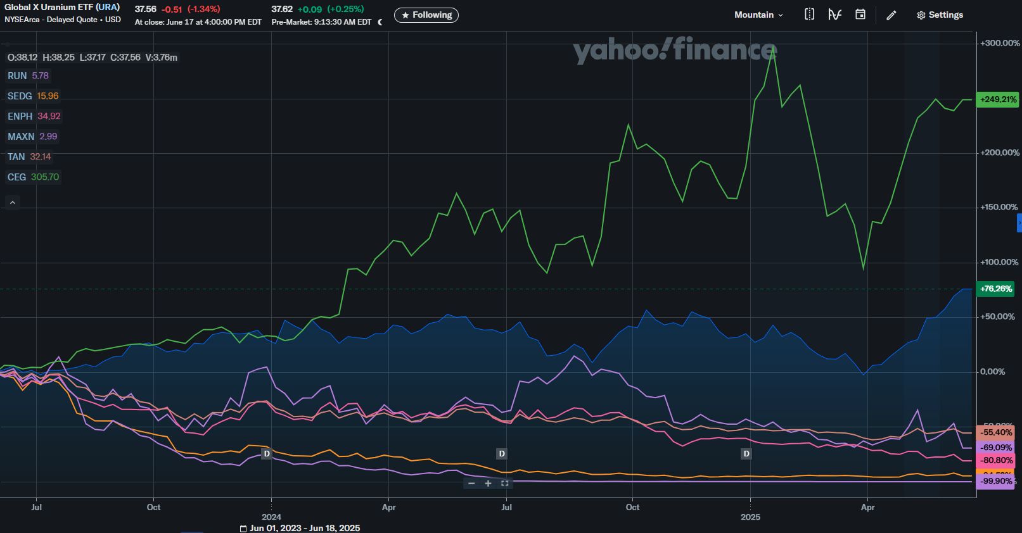Open the comparison tool icon
The height and width of the screenshot is (533, 1022).
click(809, 15)
